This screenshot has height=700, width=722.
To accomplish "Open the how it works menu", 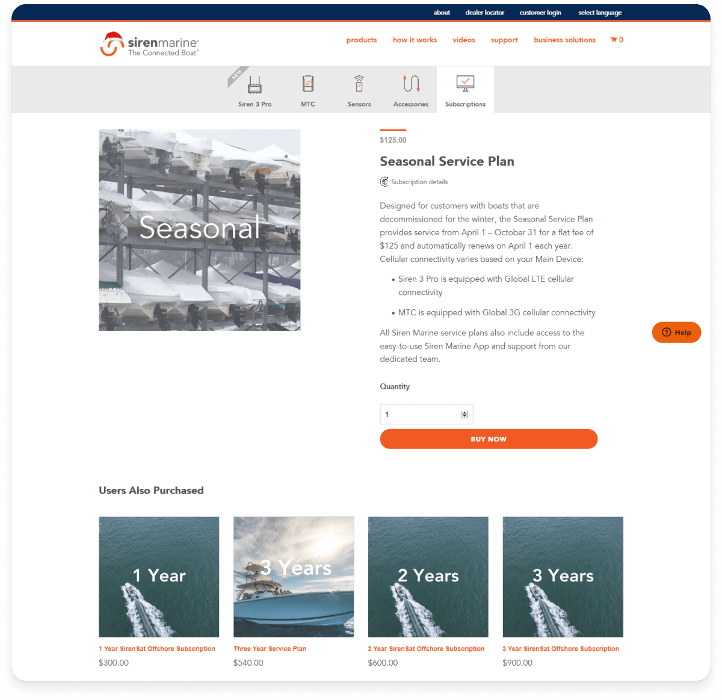I will [x=415, y=40].
